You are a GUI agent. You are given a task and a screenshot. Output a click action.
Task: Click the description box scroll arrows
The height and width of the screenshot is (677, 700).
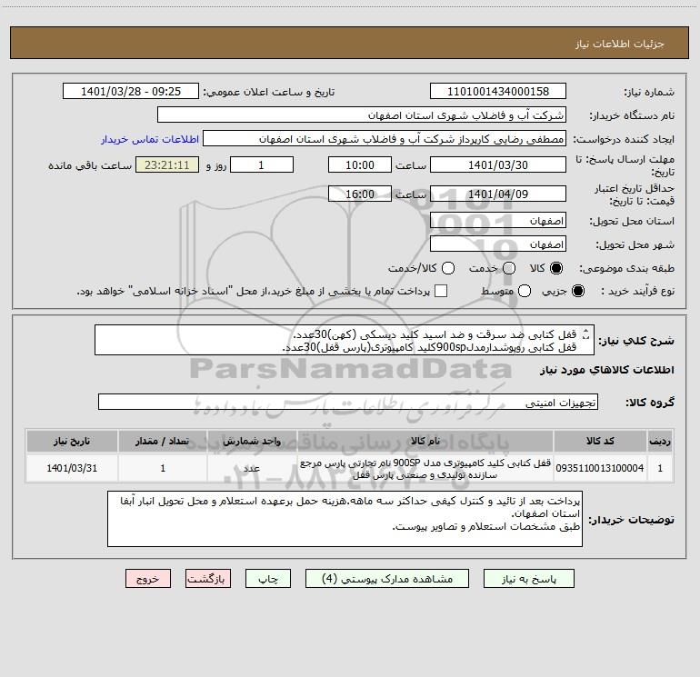[x=586, y=334]
